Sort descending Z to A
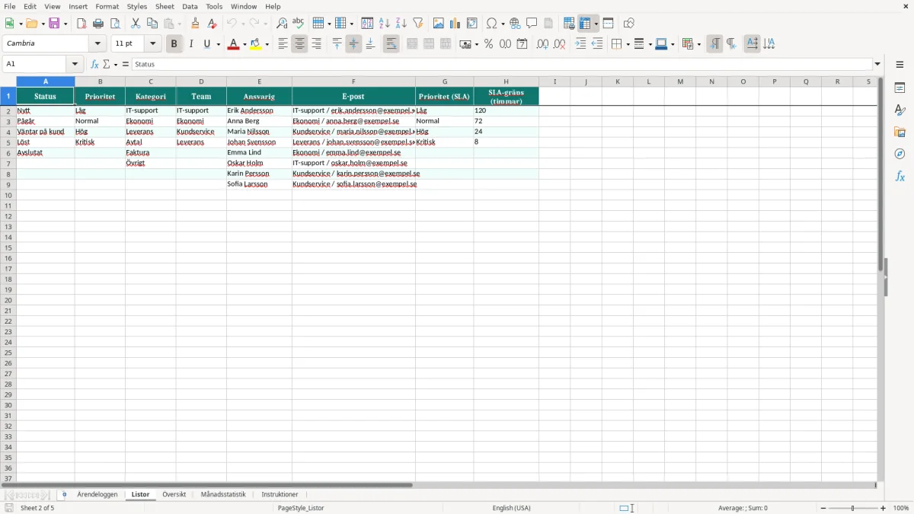 point(401,24)
